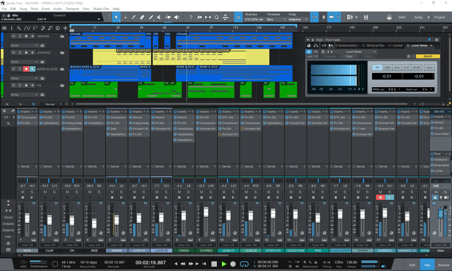Toggle the IQ input quantize button
The image size is (452, 271).
pos(238,17)
